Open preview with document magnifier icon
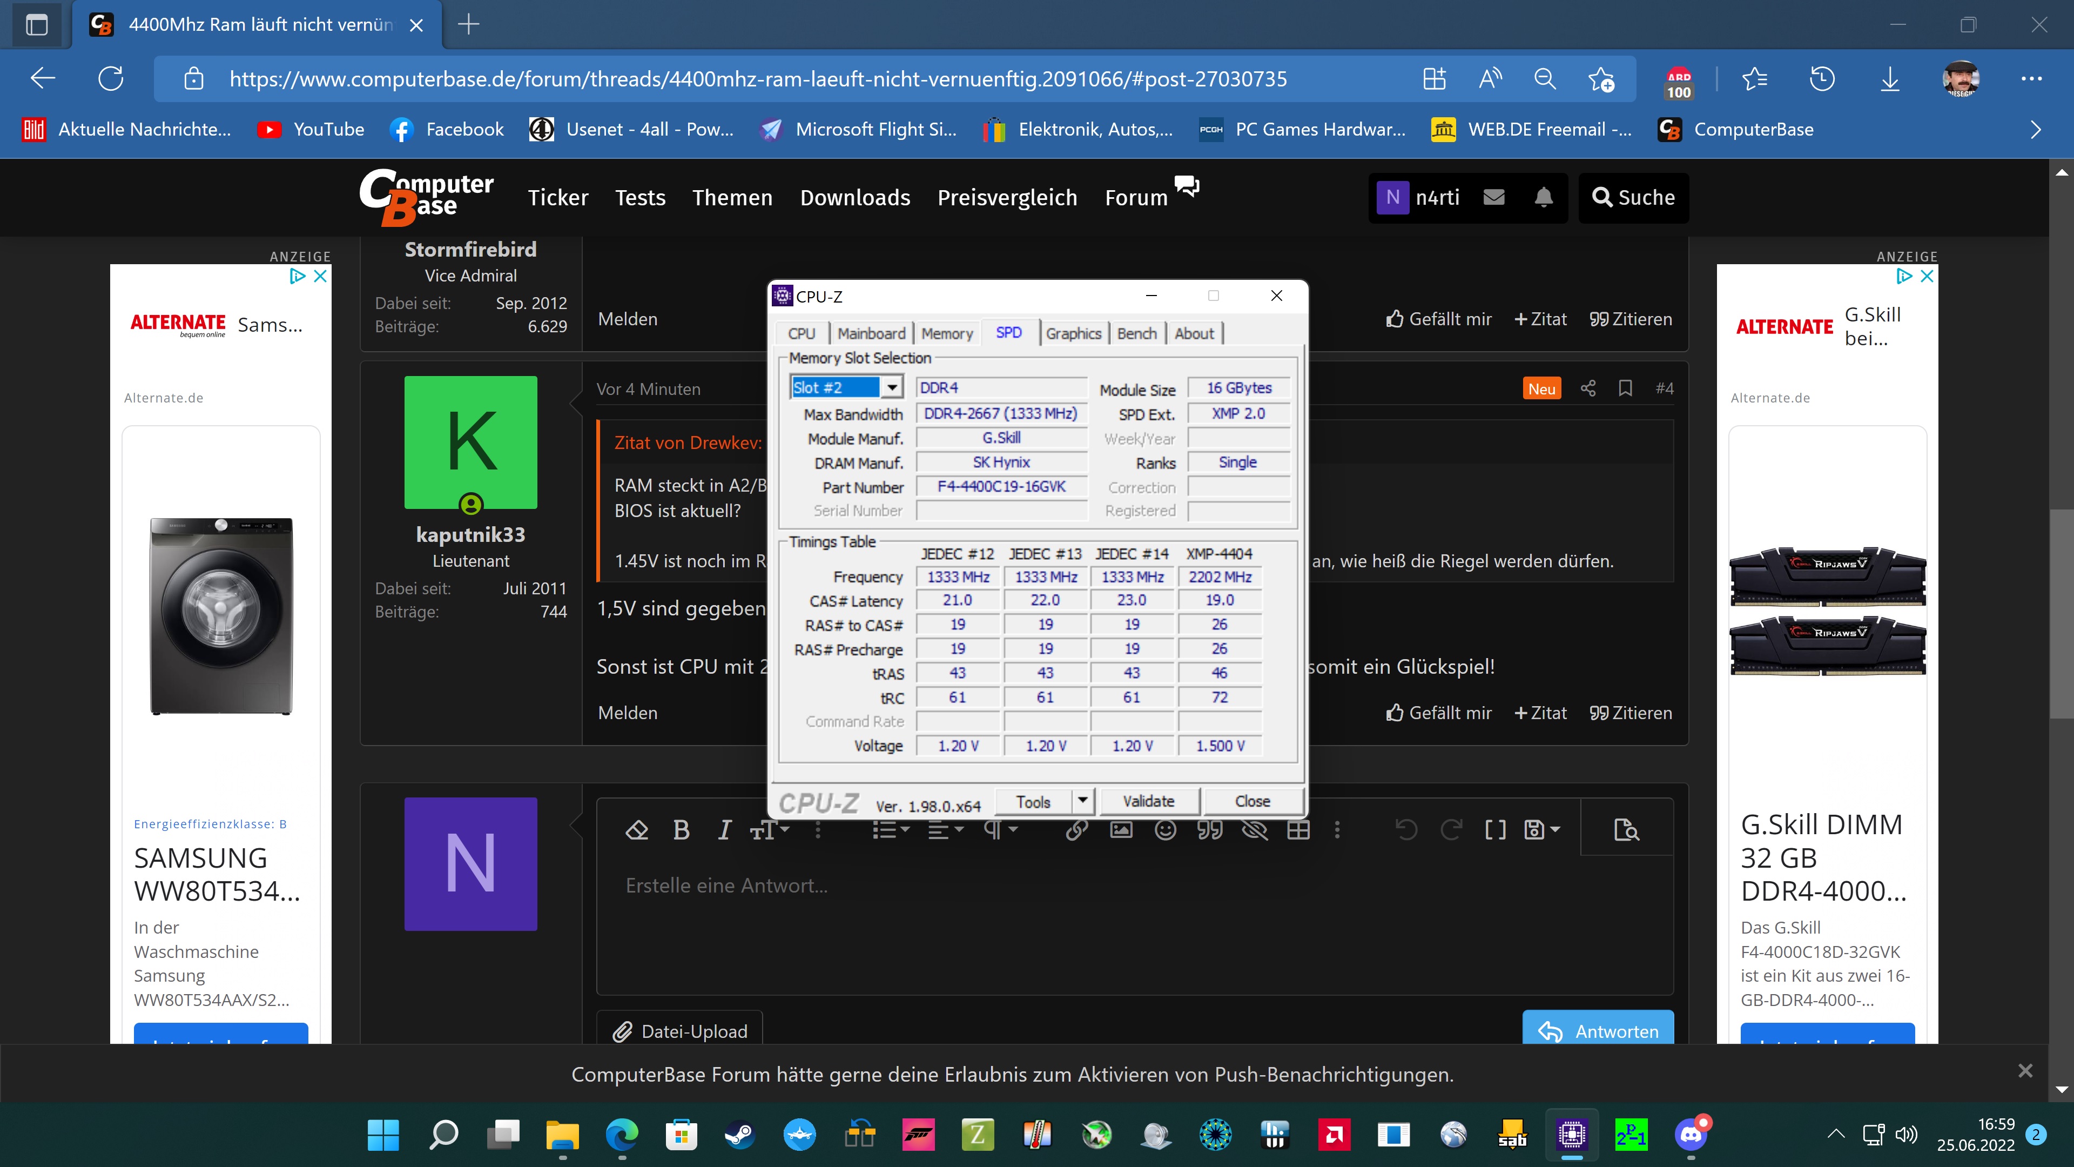This screenshot has height=1167, width=2074. (1626, 829)
